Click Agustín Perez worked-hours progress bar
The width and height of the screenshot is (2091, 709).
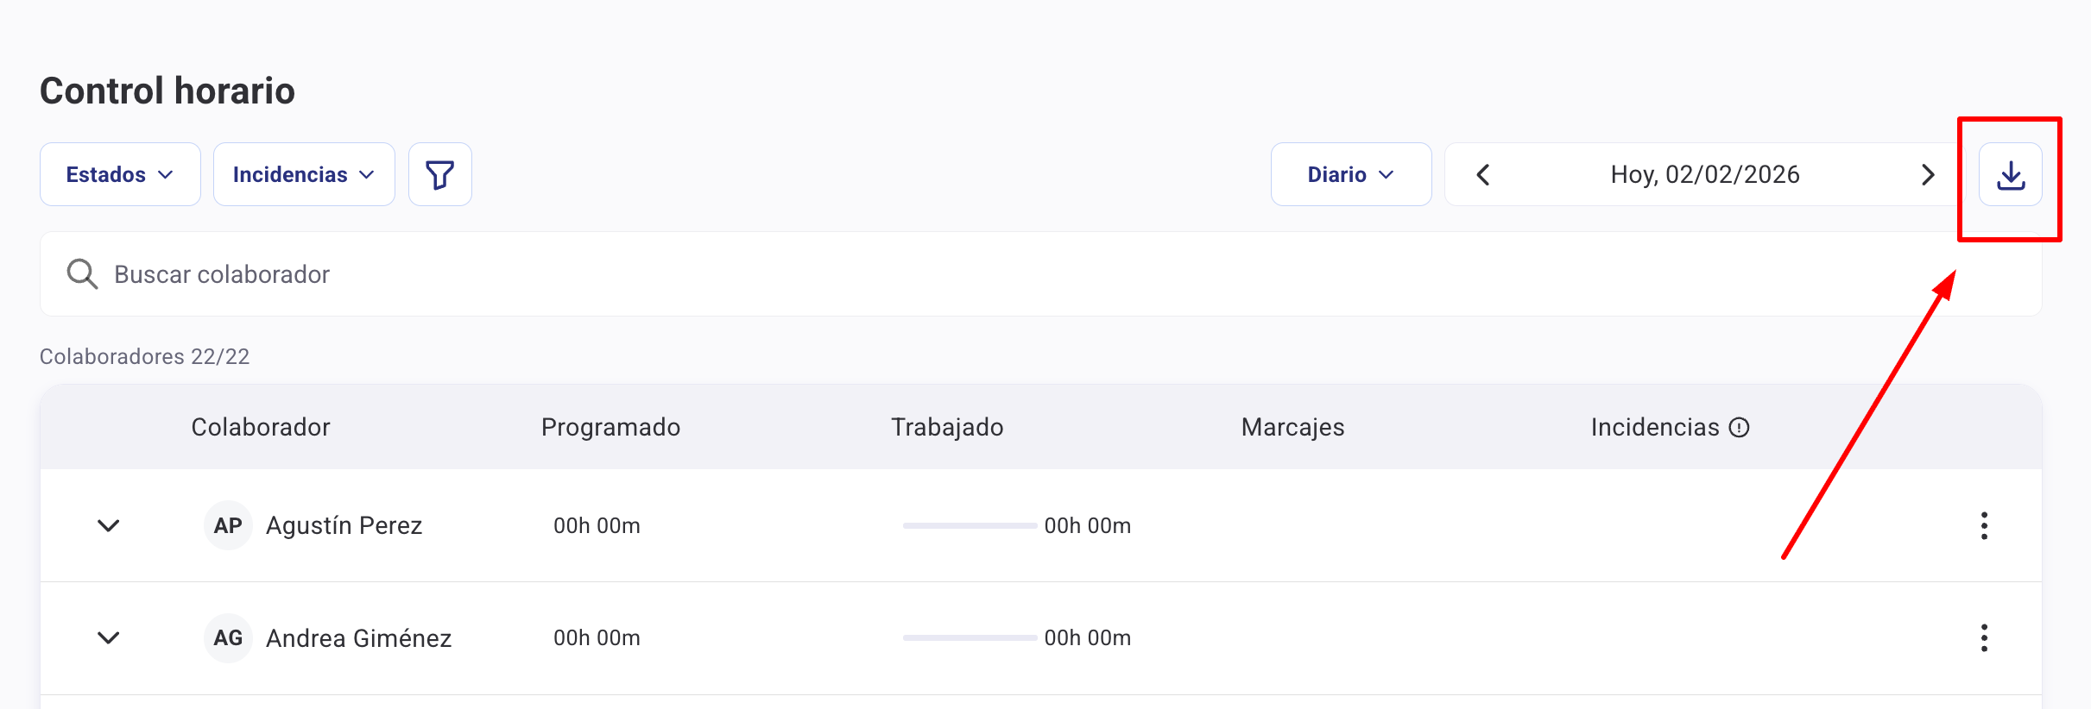click(970, 525)
